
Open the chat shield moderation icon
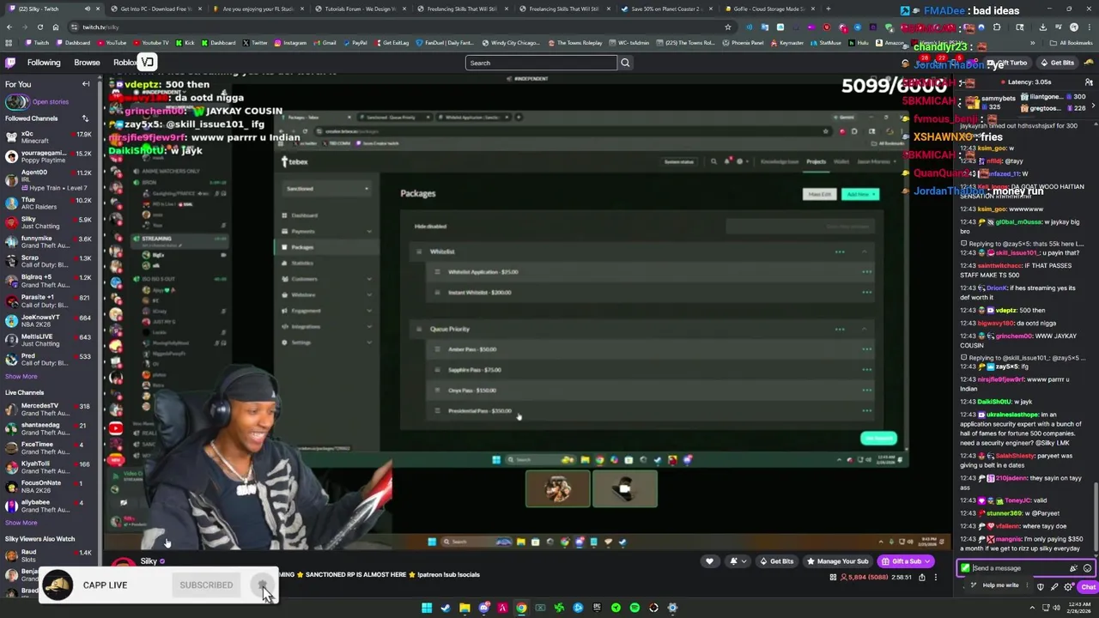[1041, 587]
